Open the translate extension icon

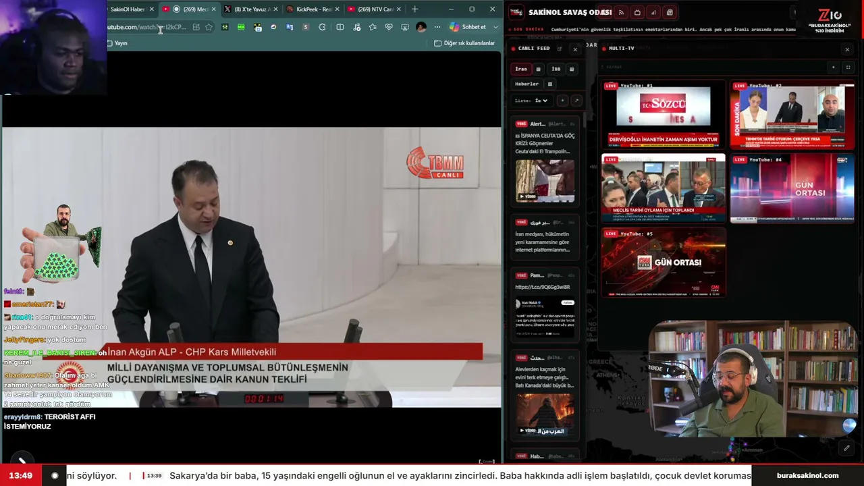(290, 27)
